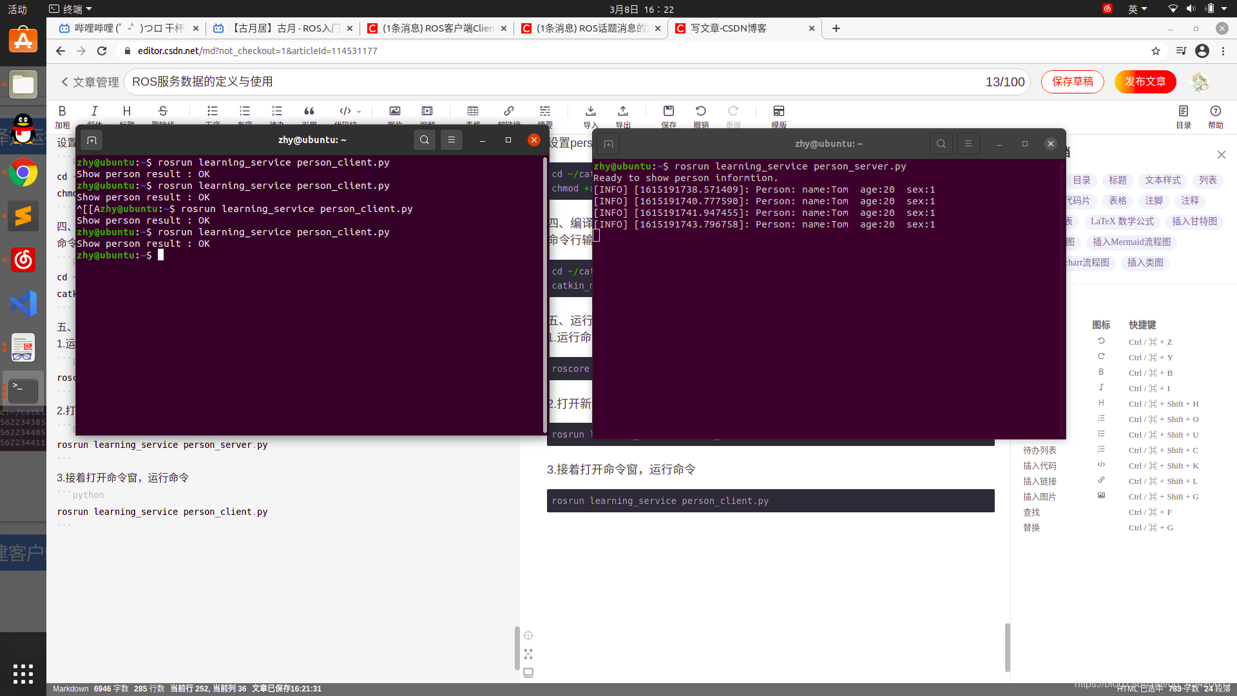Select 目录 tag in help panel
Viewport: 1237px width, 696px height.
tap(1082, 180)
